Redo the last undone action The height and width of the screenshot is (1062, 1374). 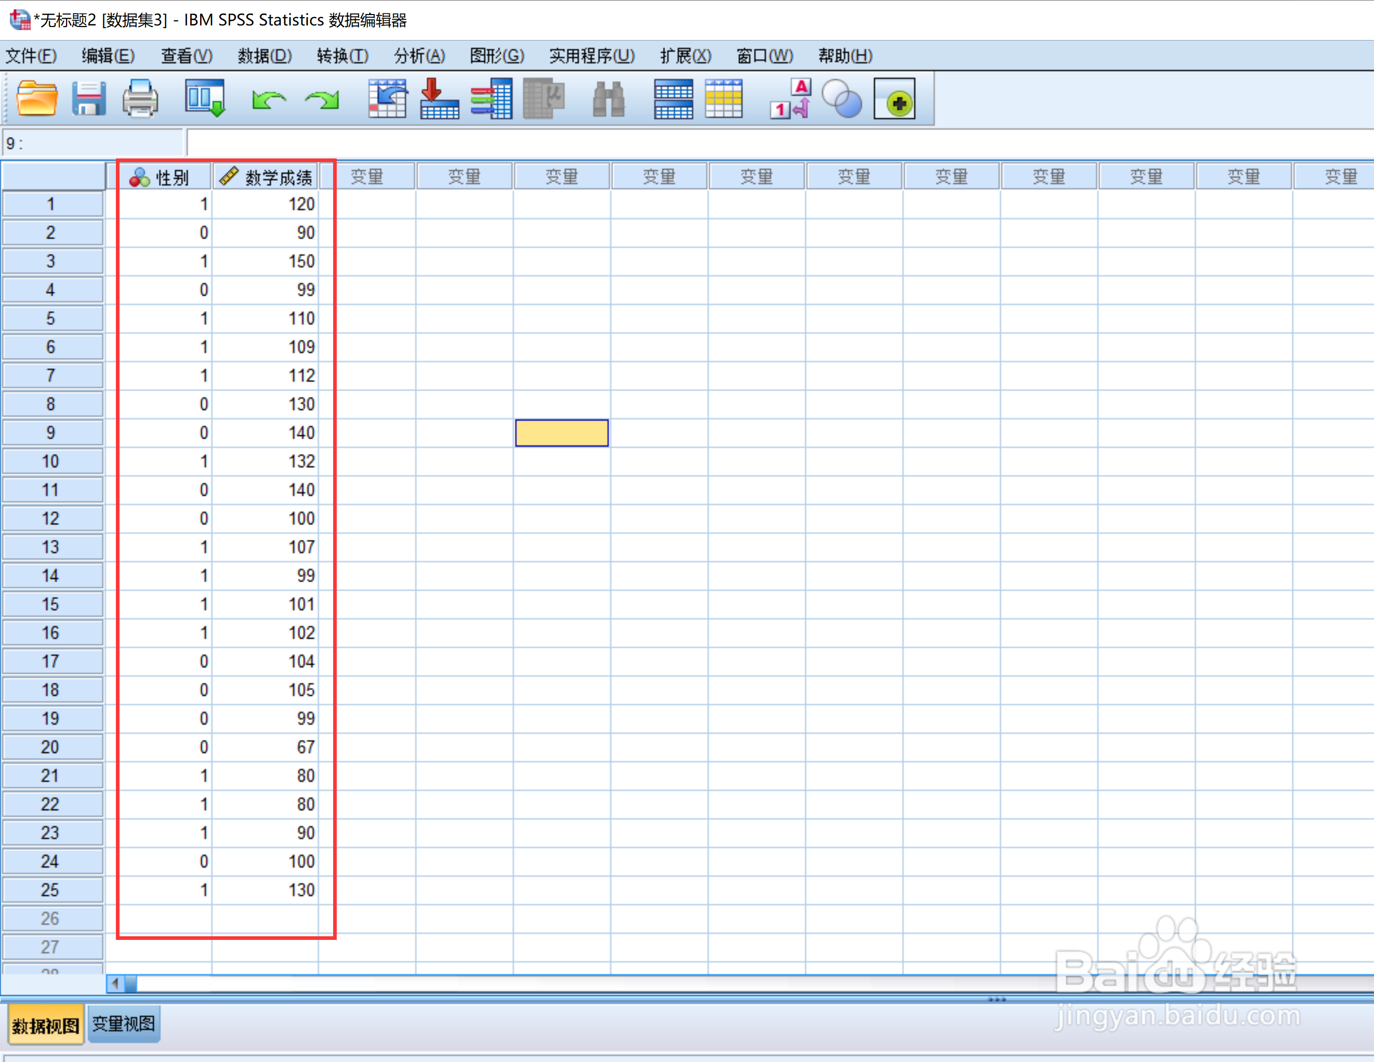322,99
